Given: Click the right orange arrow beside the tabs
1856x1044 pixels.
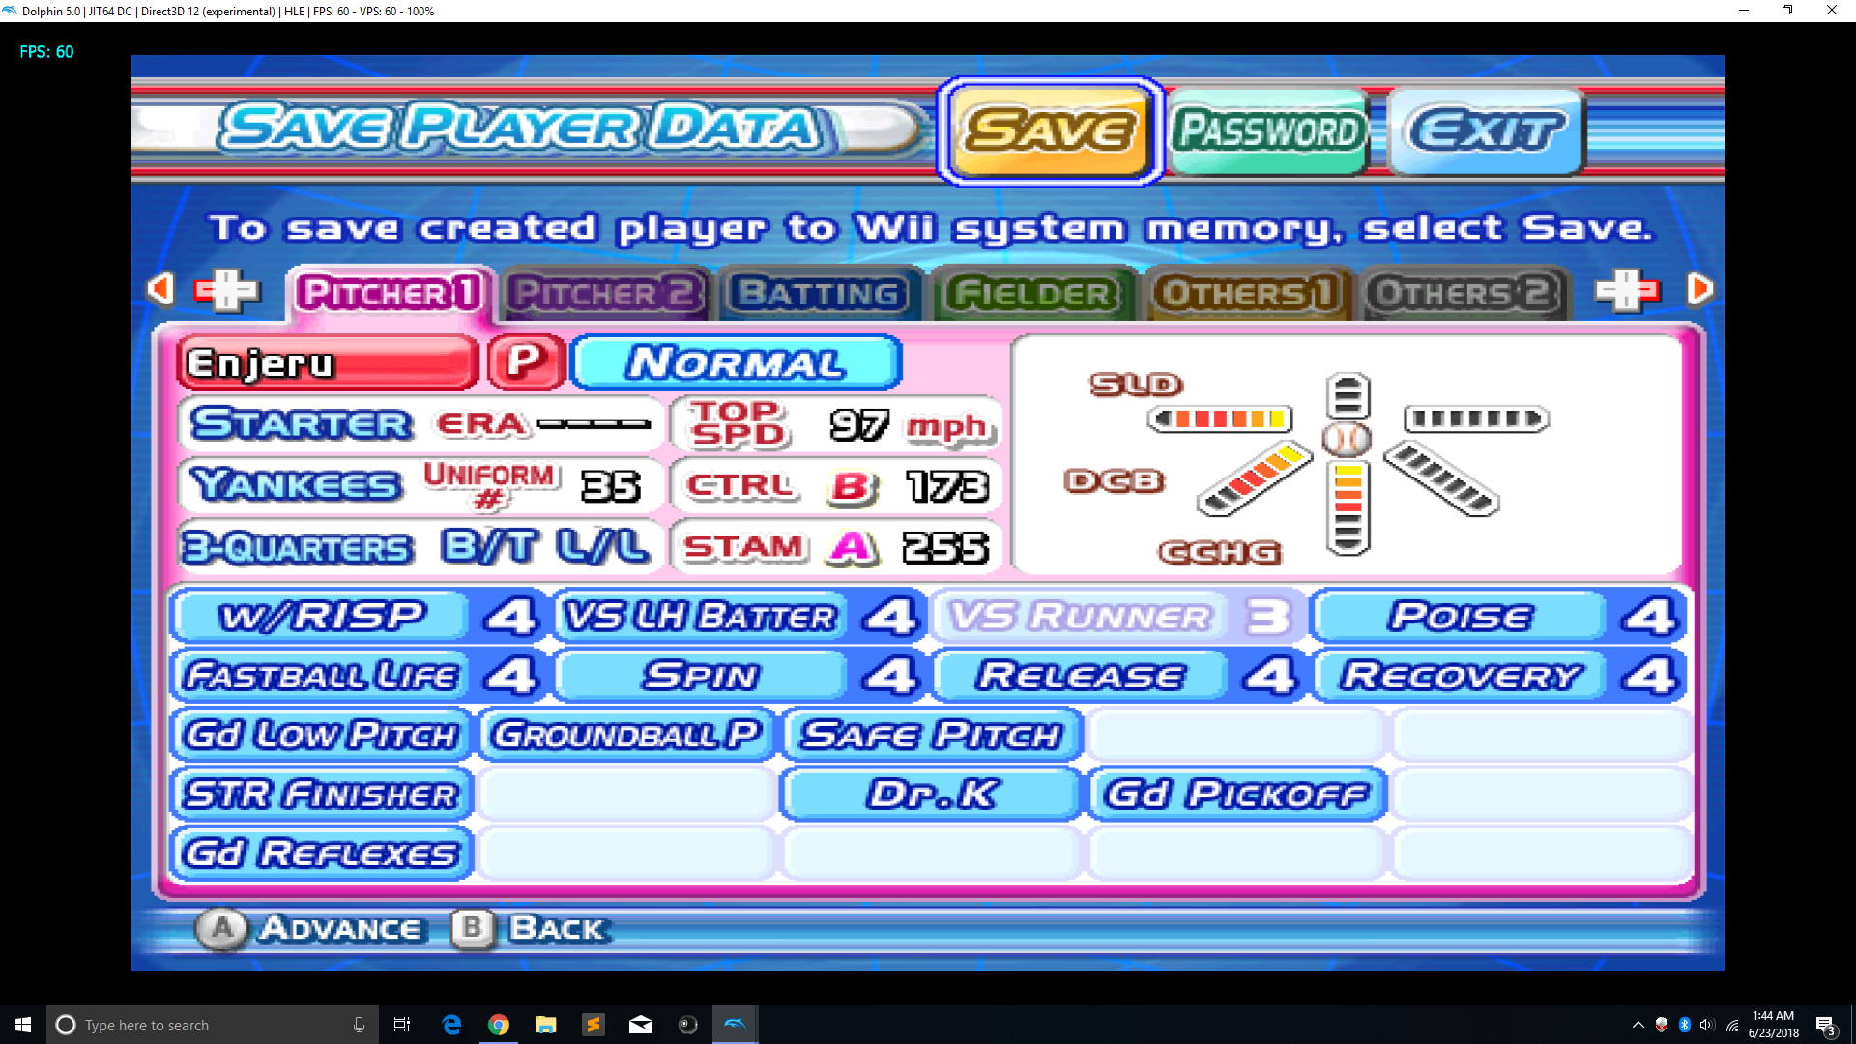Looking at the screenshot, I should (1699, 289).
